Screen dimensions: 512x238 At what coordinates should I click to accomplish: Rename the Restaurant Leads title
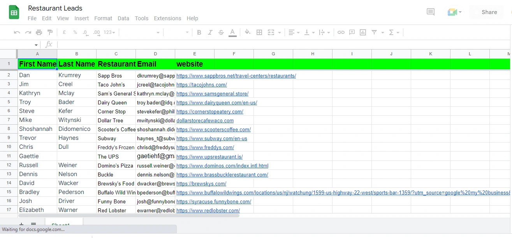(x=55, y=8)
